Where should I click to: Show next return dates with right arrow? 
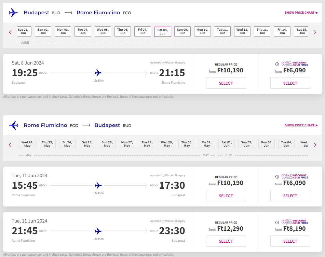pos(315,145)
